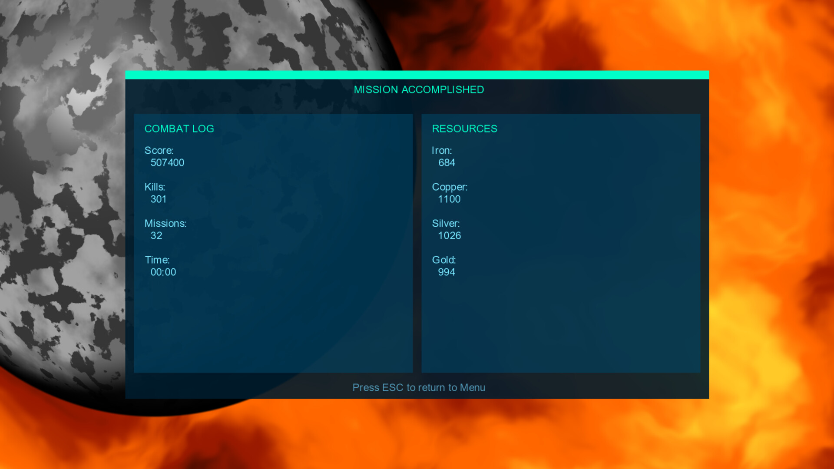Click the MISSION ACCOMPLISHED title
This screenshot has width=834, height=469.
(x=419, y=90)
